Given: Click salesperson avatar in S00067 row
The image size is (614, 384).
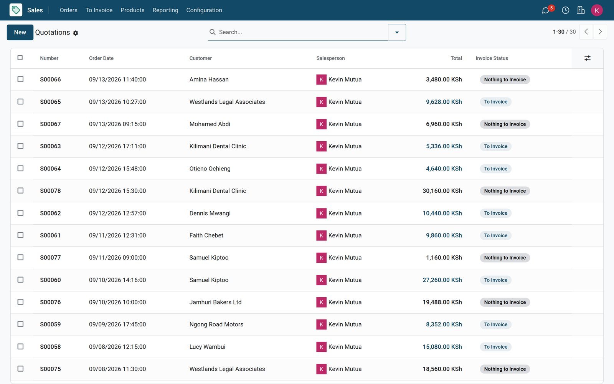Looking at the screenshot, I should [x=321, y=124].
